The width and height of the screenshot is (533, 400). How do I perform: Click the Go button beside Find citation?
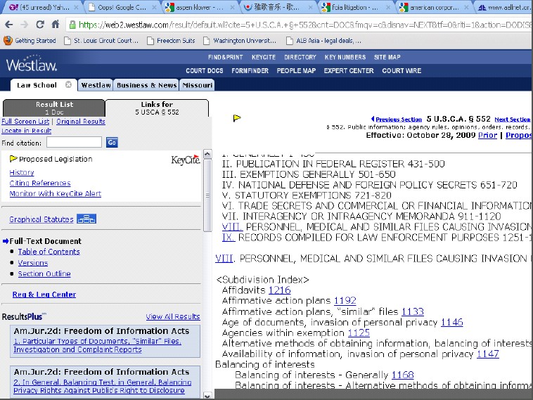click(x=112, y=142)
